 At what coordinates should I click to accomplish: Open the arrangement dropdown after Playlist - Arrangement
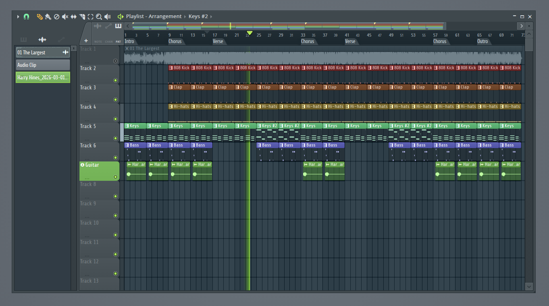184,16
